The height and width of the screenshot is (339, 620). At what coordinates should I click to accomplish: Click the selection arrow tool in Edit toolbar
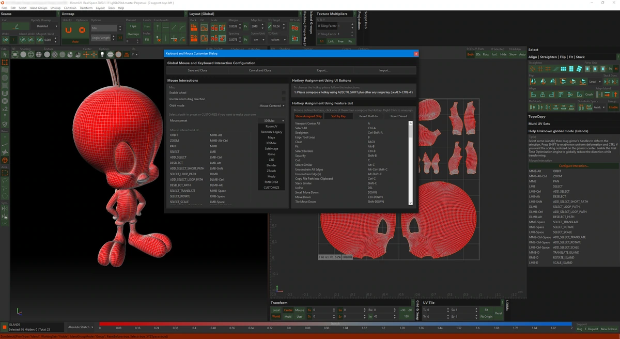click(5, 54)
